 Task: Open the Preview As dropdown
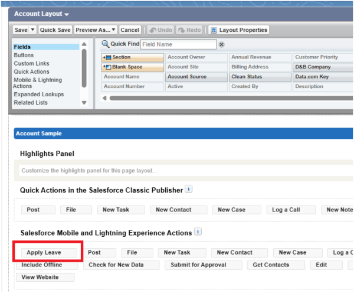pyautogui.click(x=96, y=30)
